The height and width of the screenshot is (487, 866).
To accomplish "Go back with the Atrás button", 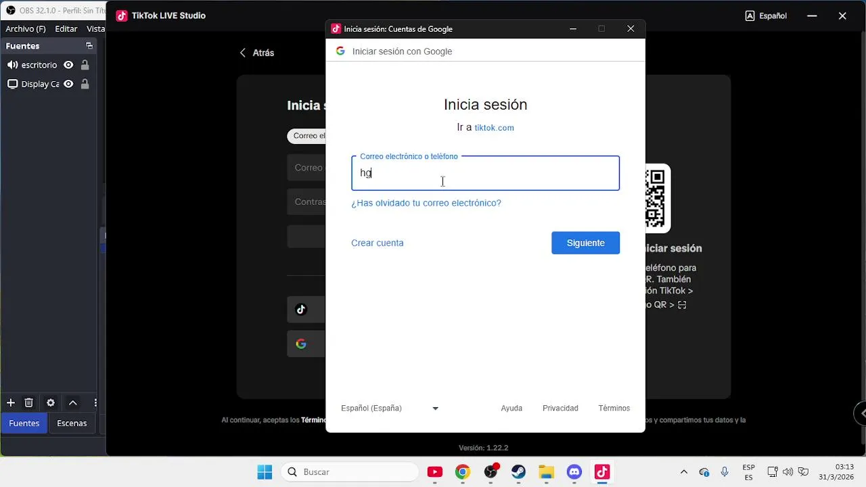I will (x=257, y=53).
